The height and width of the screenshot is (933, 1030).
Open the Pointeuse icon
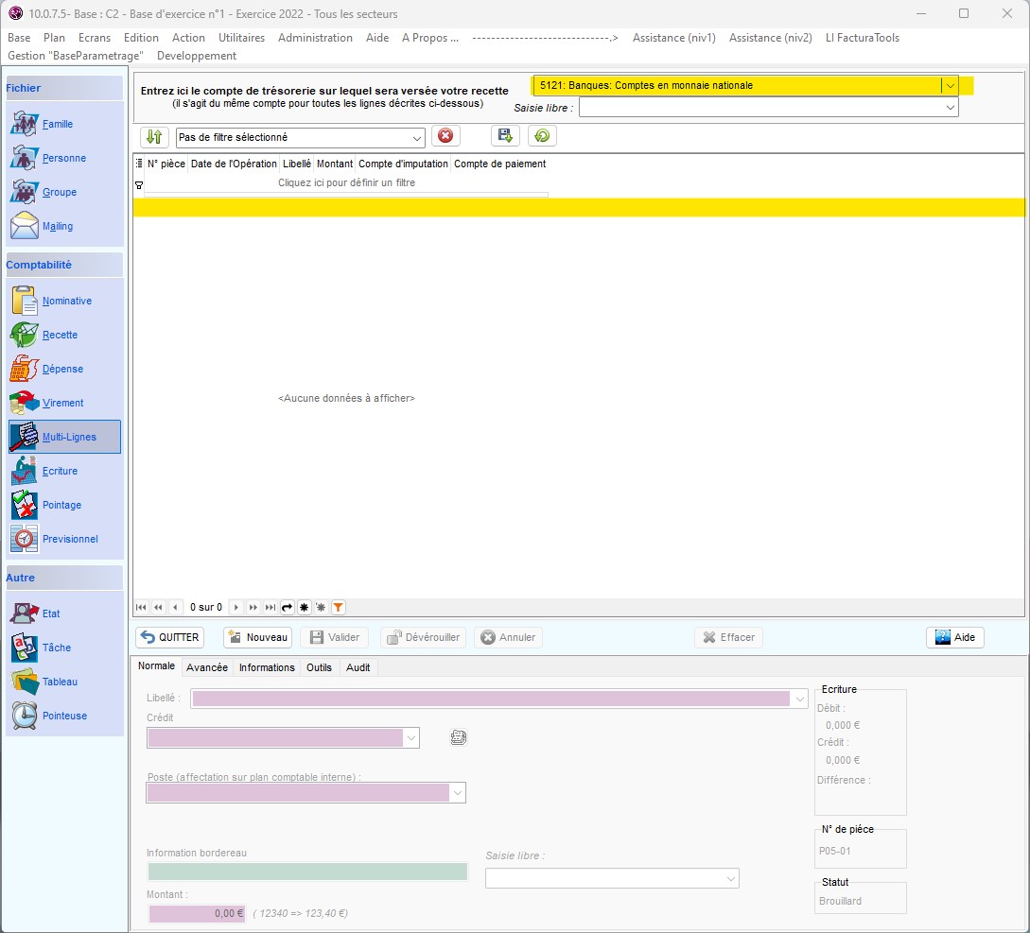[25, 716]
